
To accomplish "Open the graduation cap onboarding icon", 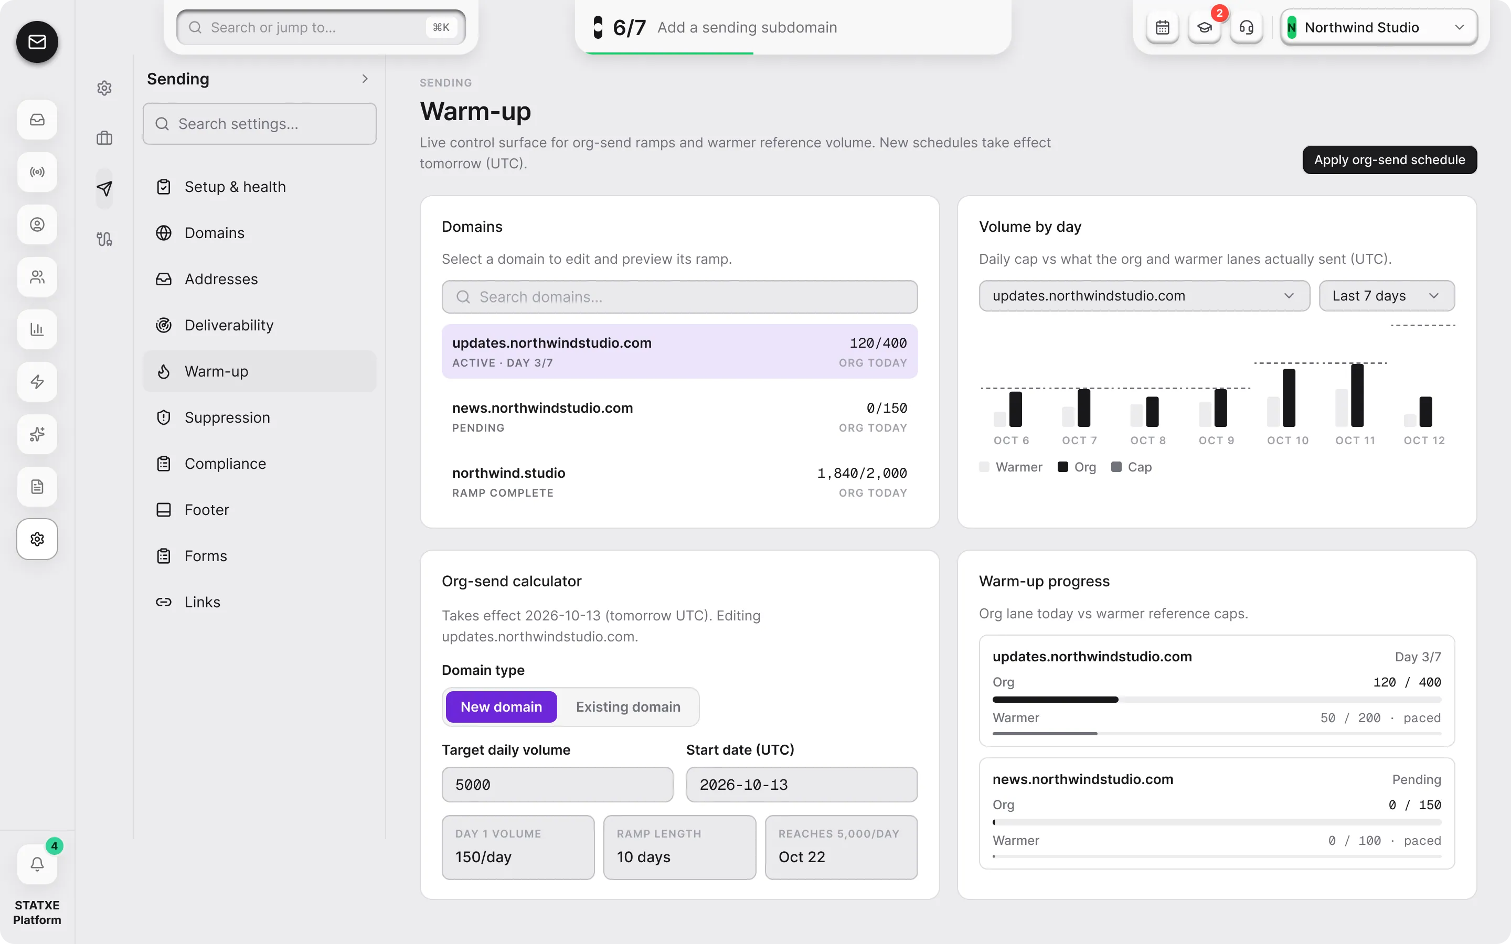I will [1204, 27].
